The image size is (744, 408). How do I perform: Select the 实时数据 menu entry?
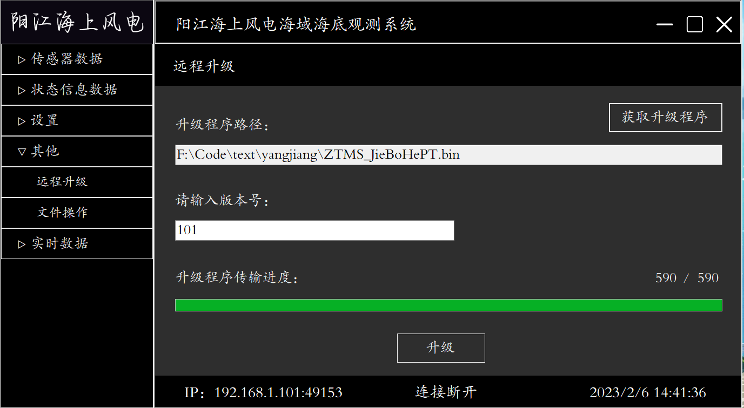77,244
